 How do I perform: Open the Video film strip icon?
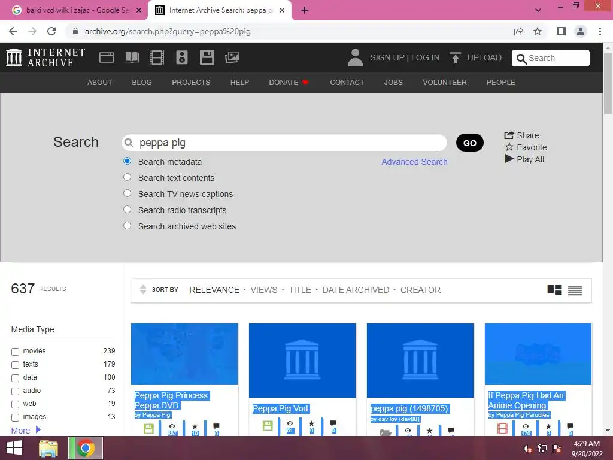156,57
